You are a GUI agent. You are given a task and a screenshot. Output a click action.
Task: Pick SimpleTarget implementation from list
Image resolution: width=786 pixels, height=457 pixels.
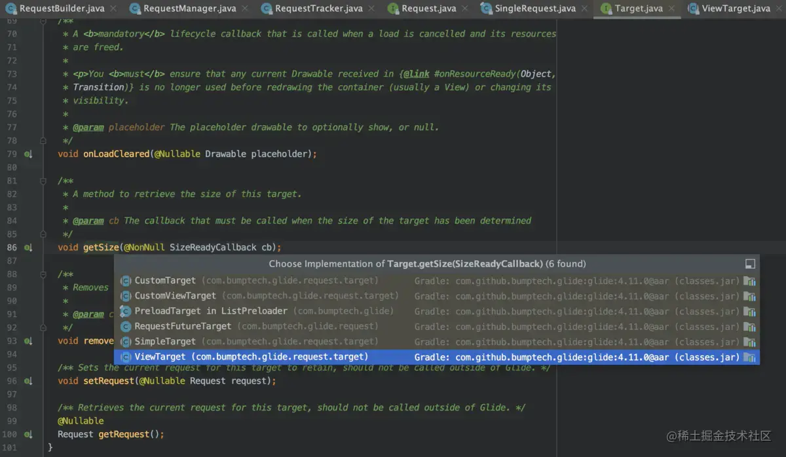(437, 342)
